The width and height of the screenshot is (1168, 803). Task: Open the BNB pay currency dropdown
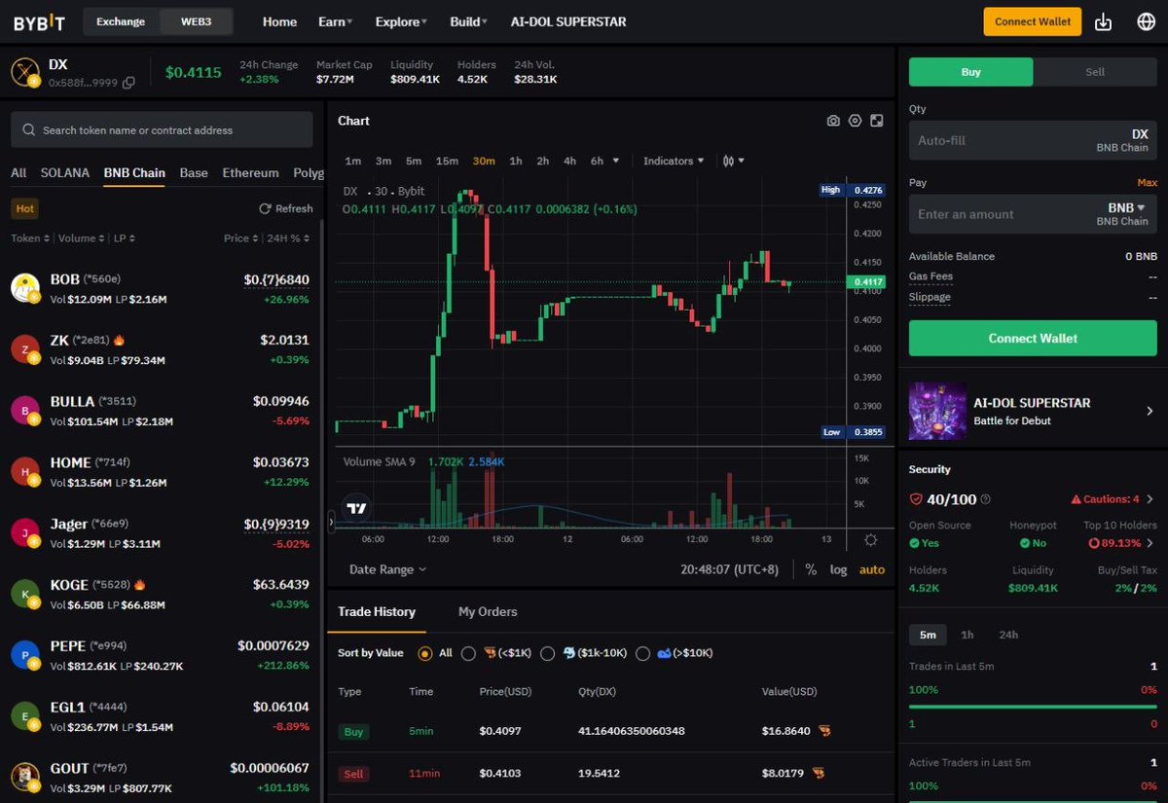(x=1126, y=207)
